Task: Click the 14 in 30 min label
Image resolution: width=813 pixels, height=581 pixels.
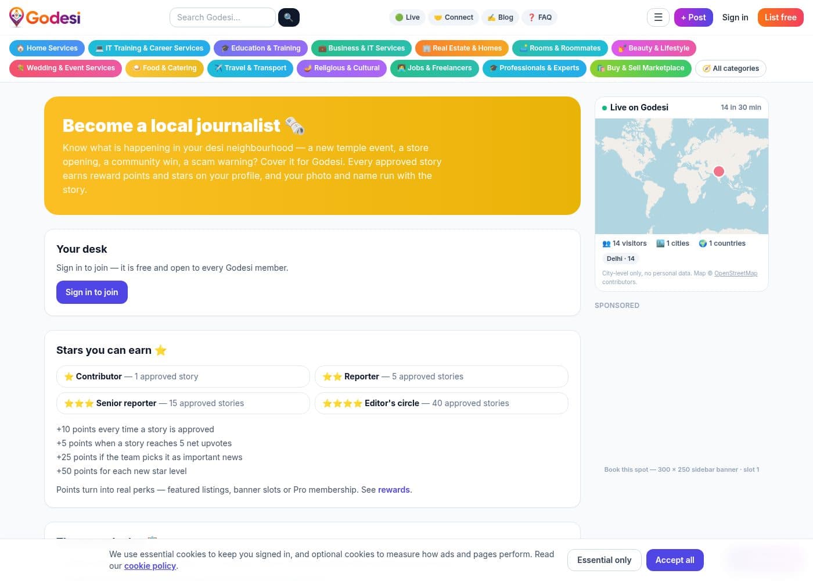Action: [x=741, y=107]
